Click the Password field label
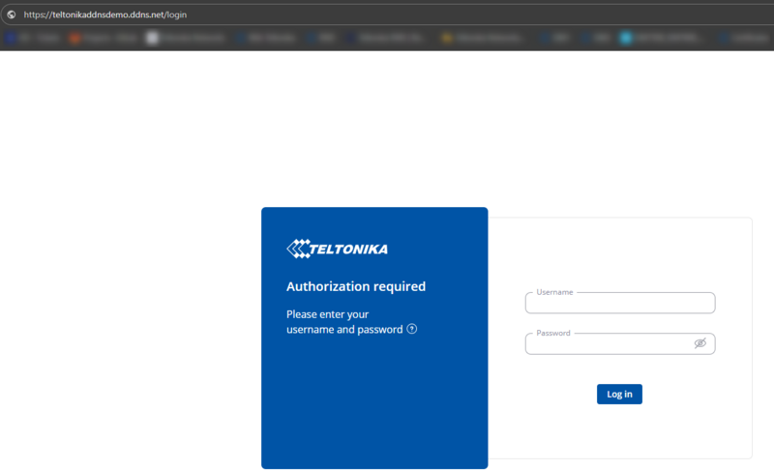774x471 pixels. [553, 333]
